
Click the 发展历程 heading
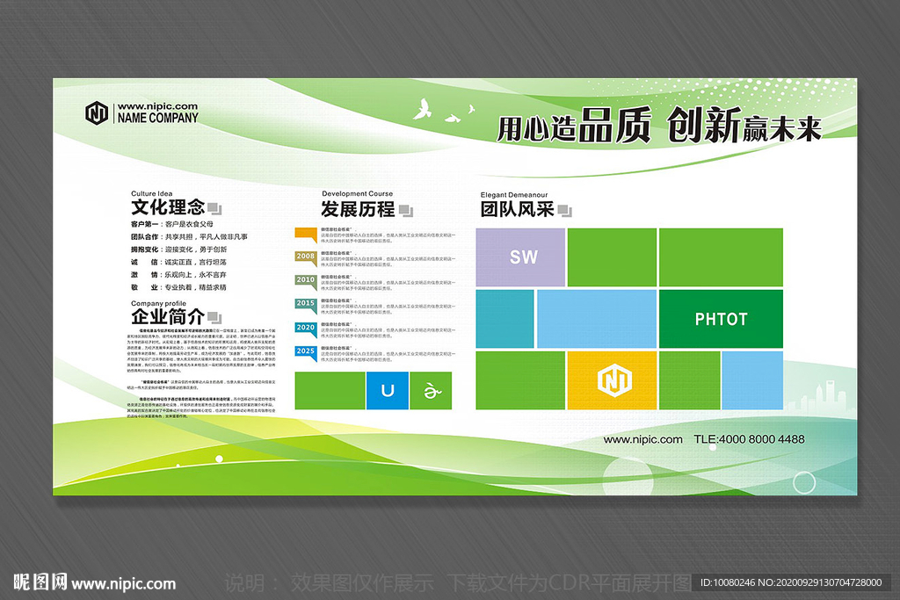coord(359,209)
